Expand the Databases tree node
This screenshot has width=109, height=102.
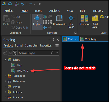click(x=5, y=81)
